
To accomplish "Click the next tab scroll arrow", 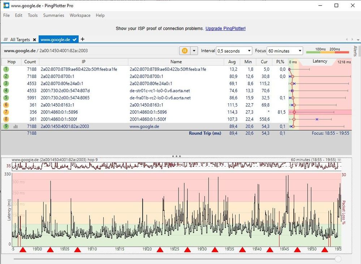I will coord(352,39).
